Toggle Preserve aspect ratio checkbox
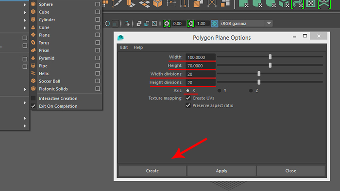Screen dimensions: 340x191 [188, 105]
